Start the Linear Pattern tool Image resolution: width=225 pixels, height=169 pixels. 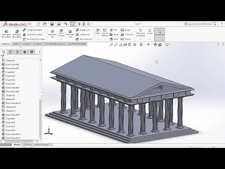pos(105,32)
